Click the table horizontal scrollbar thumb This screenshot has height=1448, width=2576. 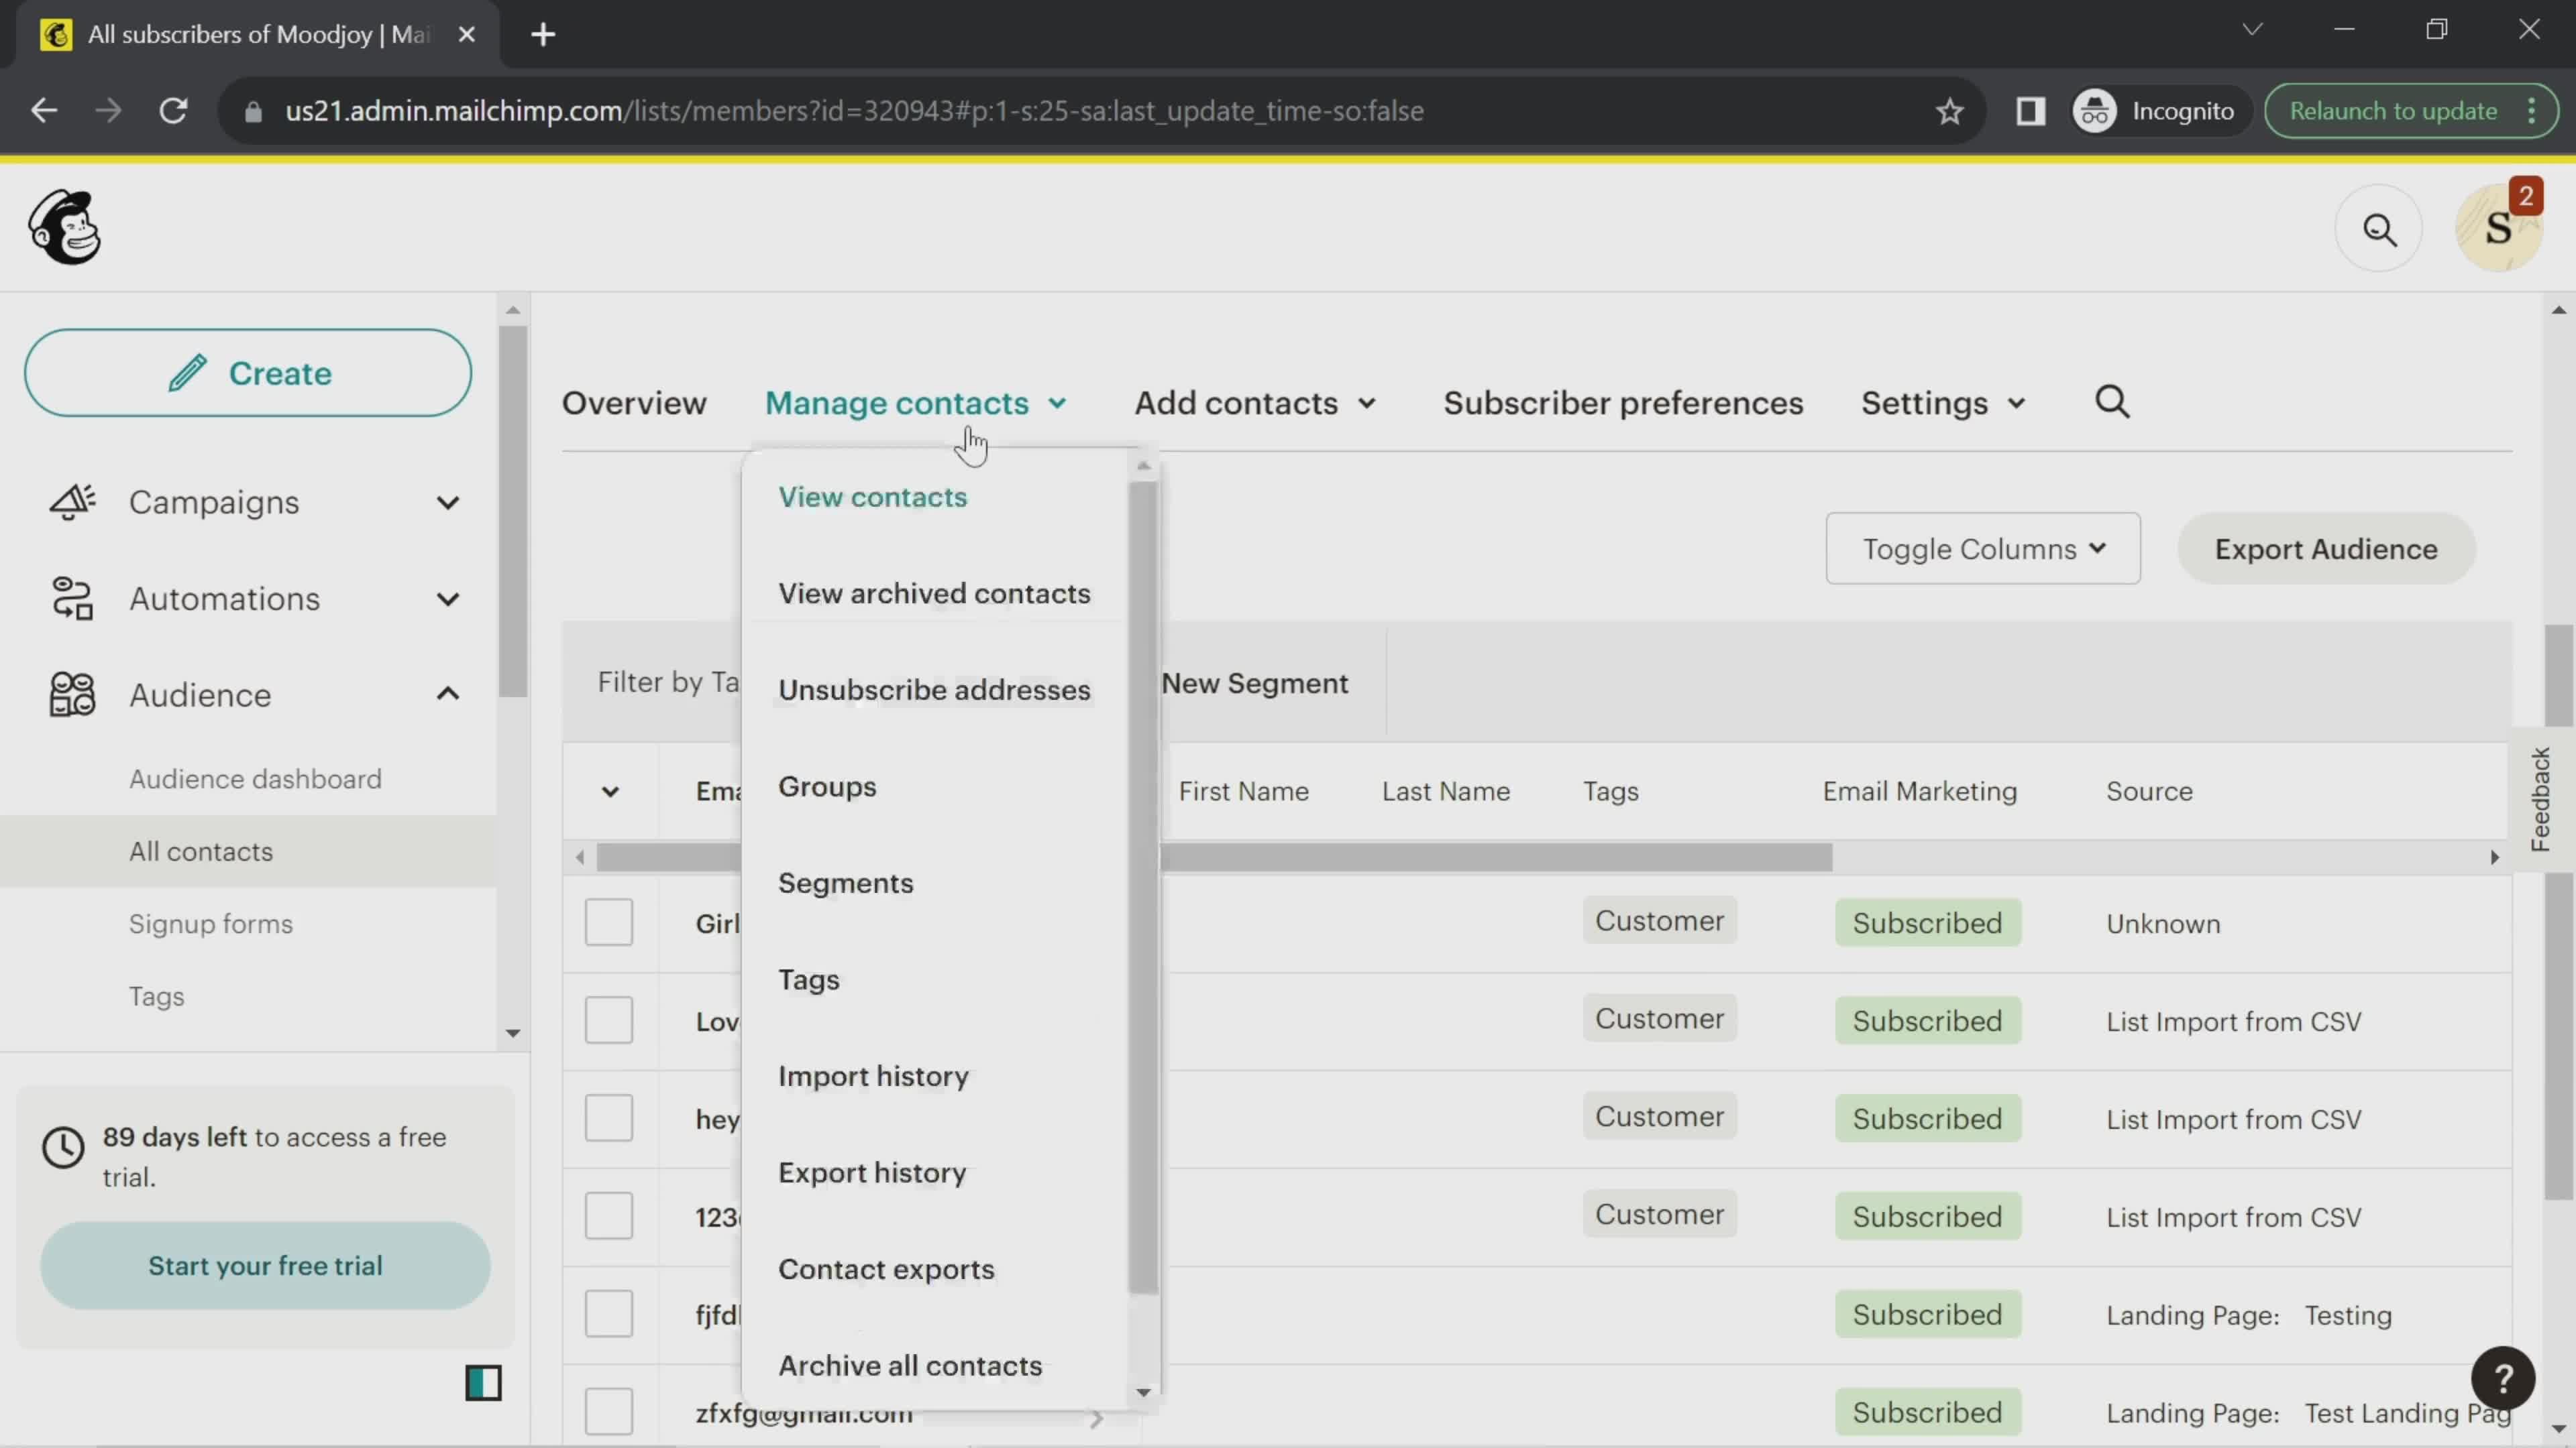(x=1214, y=857)
